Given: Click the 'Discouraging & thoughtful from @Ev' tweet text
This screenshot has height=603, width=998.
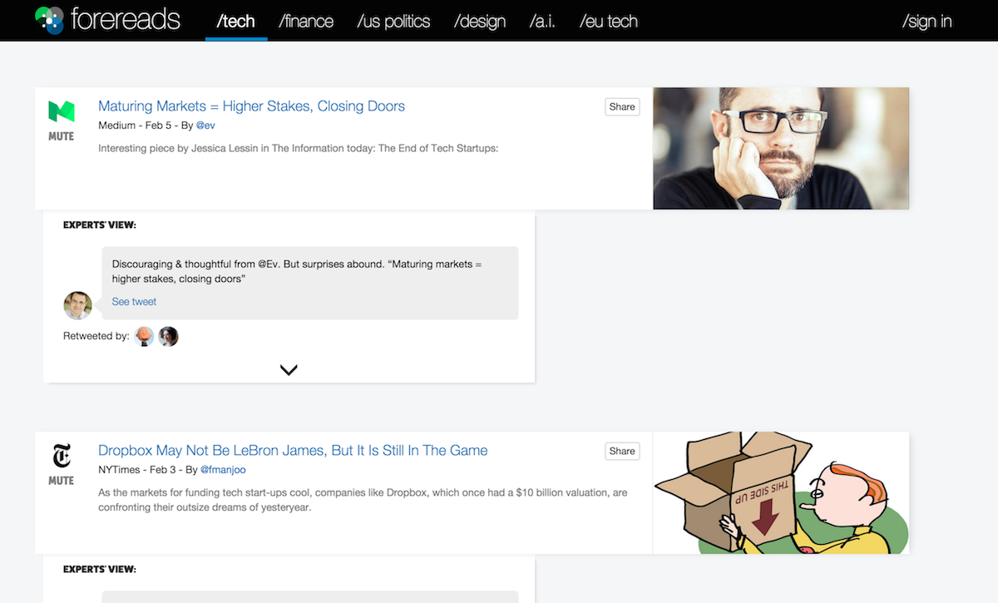Looking at the screenshot, I should click(297, 271).
